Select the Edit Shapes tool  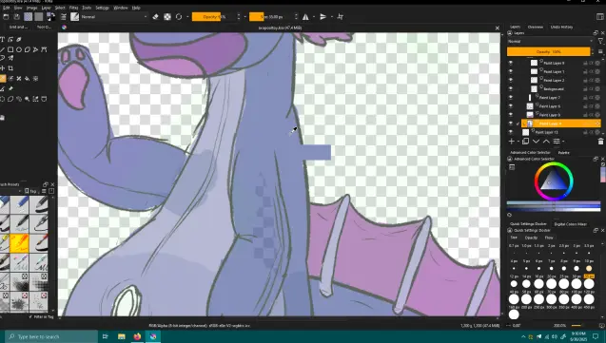(x=10, y=39)
